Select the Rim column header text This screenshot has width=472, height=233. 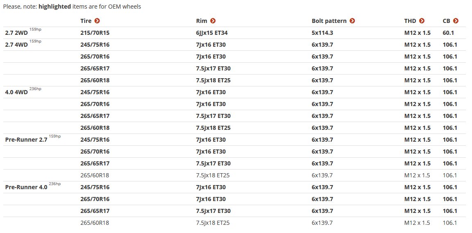click(201, 21)
